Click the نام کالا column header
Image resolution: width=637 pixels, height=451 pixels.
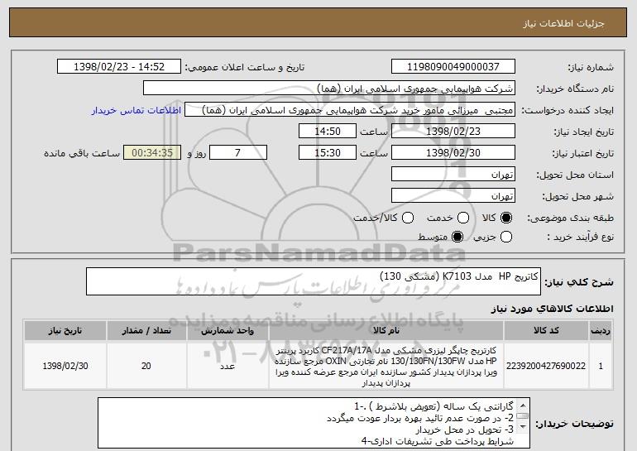(386, 331)
